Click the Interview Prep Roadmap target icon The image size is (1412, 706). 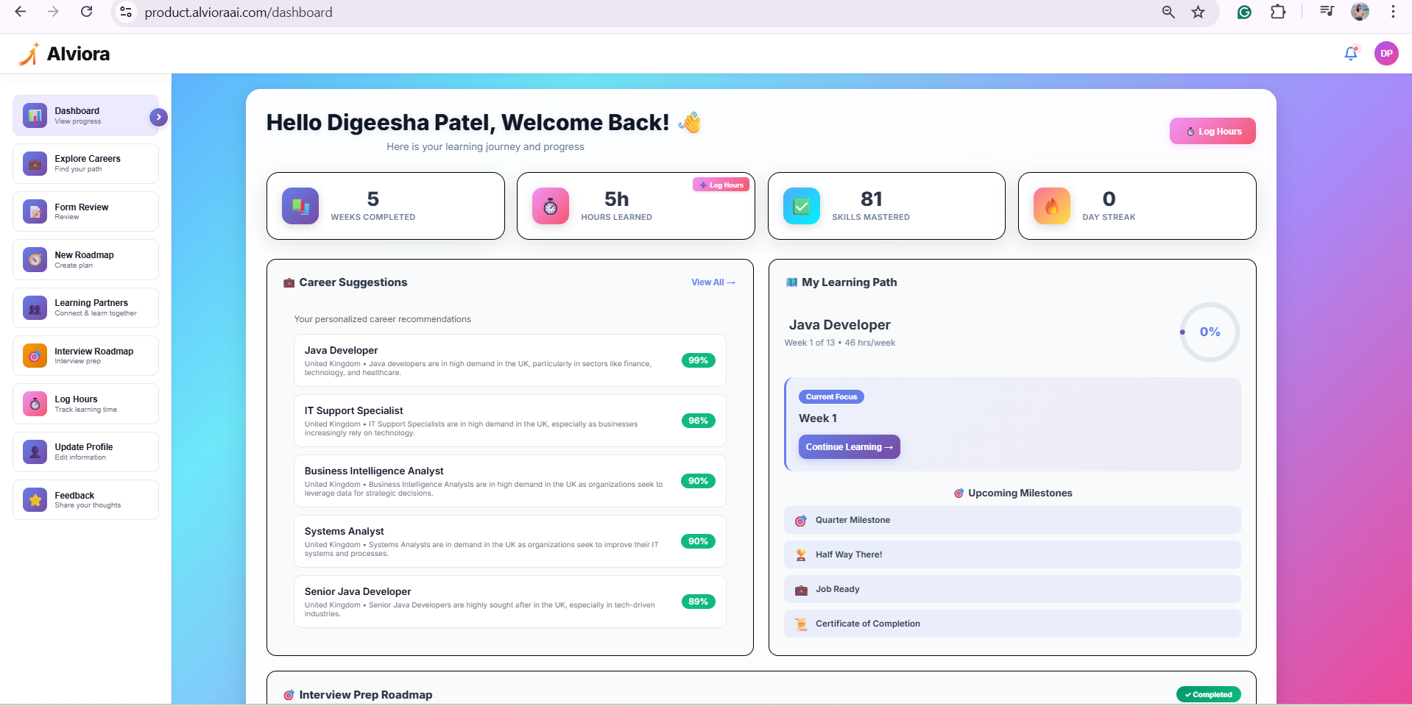click(x=289, y=695)
